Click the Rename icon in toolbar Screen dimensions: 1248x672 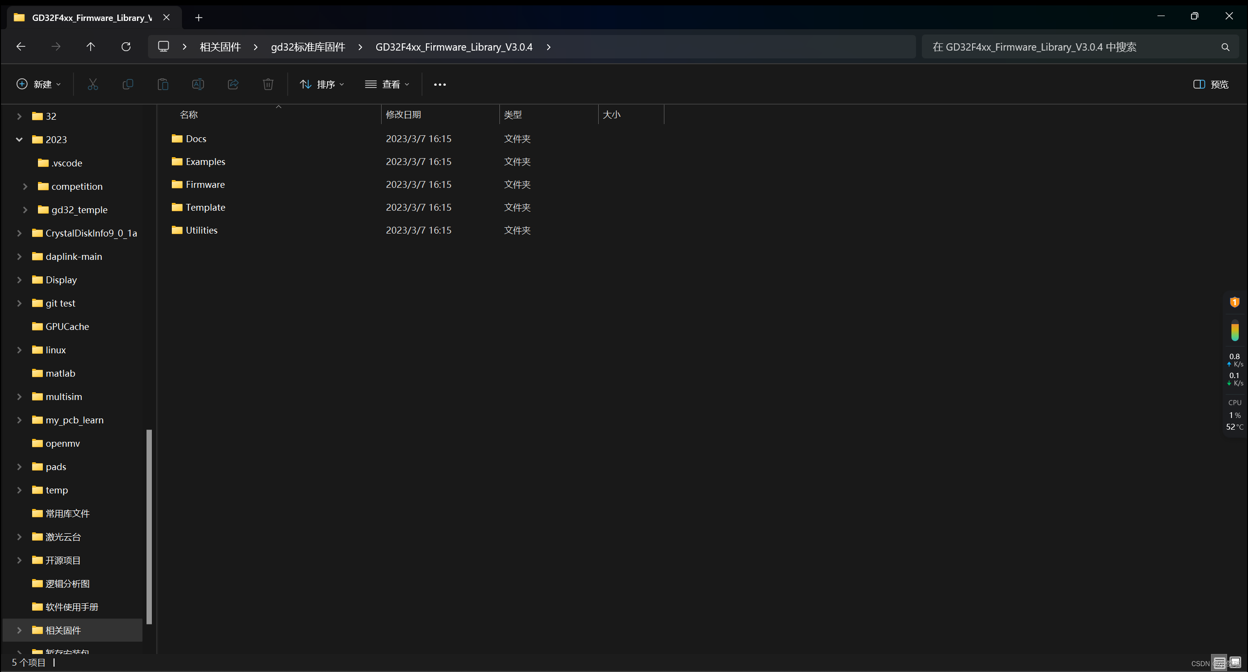198,84
